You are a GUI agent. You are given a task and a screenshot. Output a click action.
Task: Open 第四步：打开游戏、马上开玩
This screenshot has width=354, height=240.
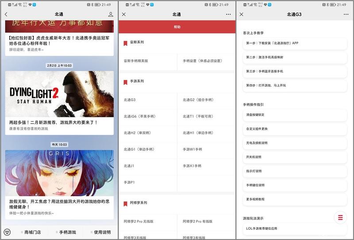(295, 85)
